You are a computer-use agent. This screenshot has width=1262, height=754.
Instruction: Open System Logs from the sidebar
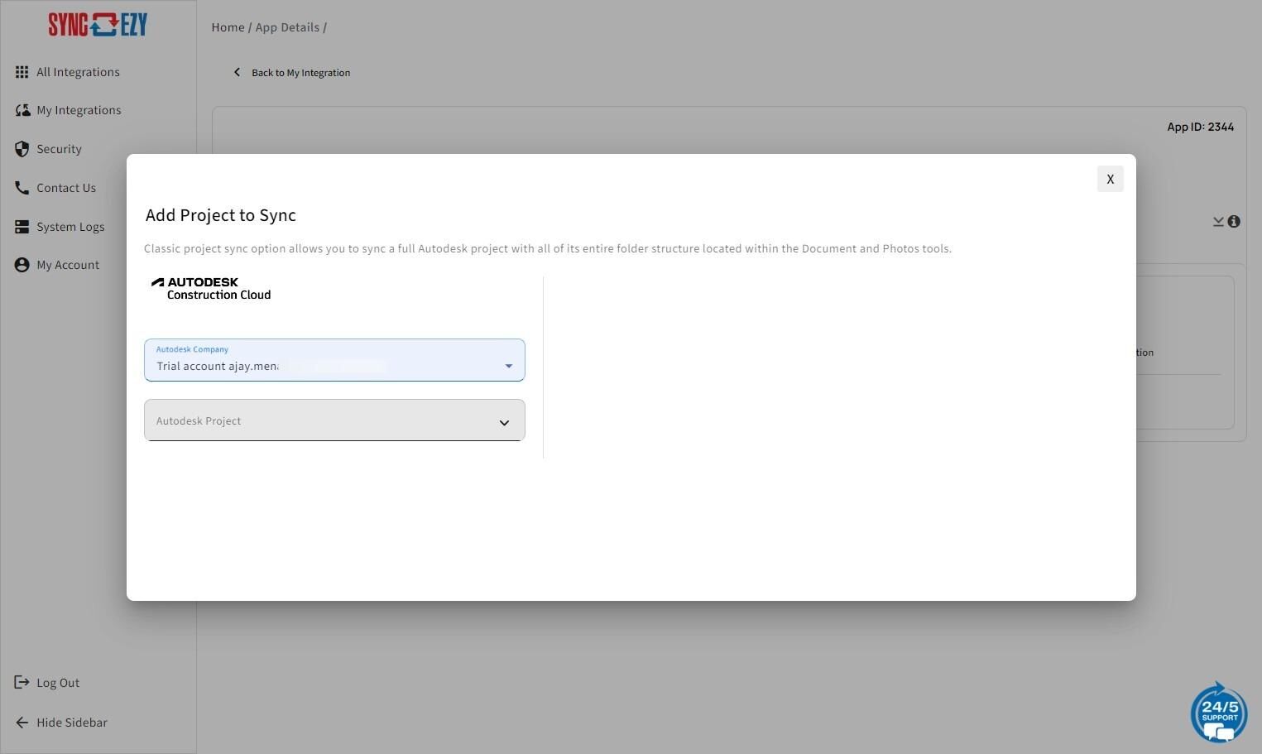point(70,227)
